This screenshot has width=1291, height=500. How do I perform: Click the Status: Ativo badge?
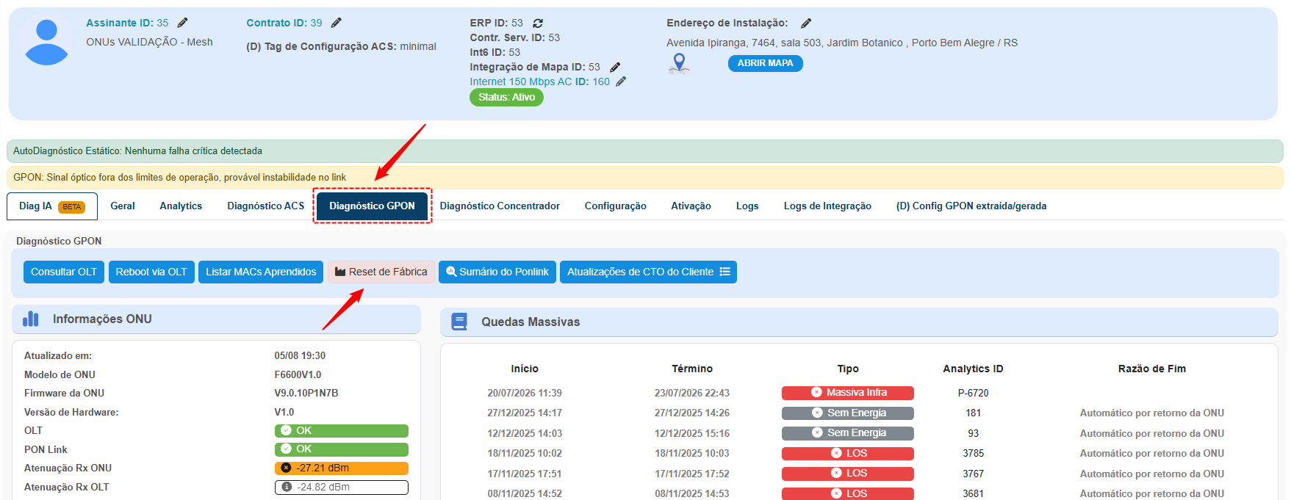[506, 97]
